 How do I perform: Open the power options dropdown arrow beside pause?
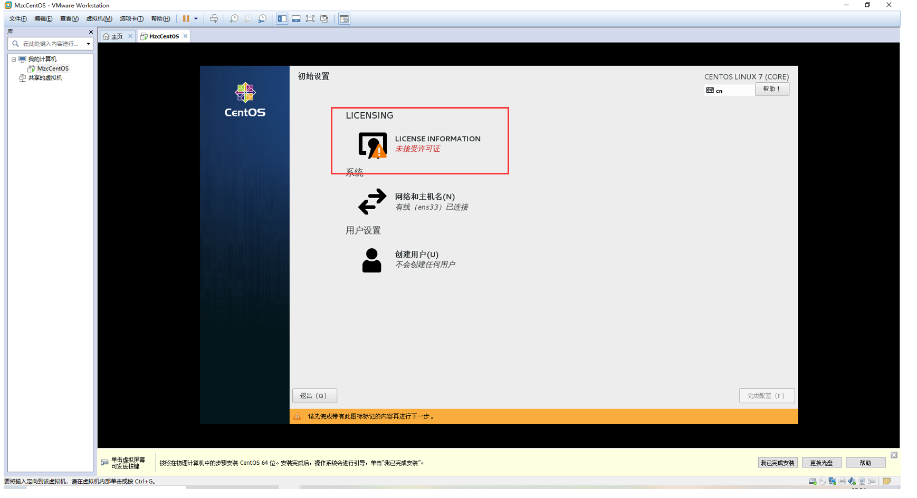(196, 18)
